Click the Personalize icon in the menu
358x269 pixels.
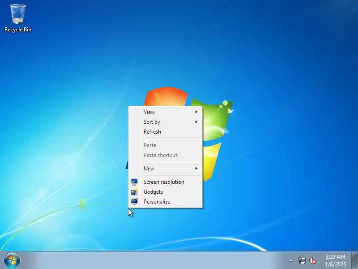click(x=134, y=201)
